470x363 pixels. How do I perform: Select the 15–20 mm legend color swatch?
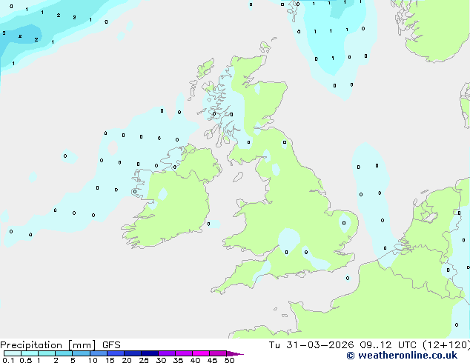115,353
